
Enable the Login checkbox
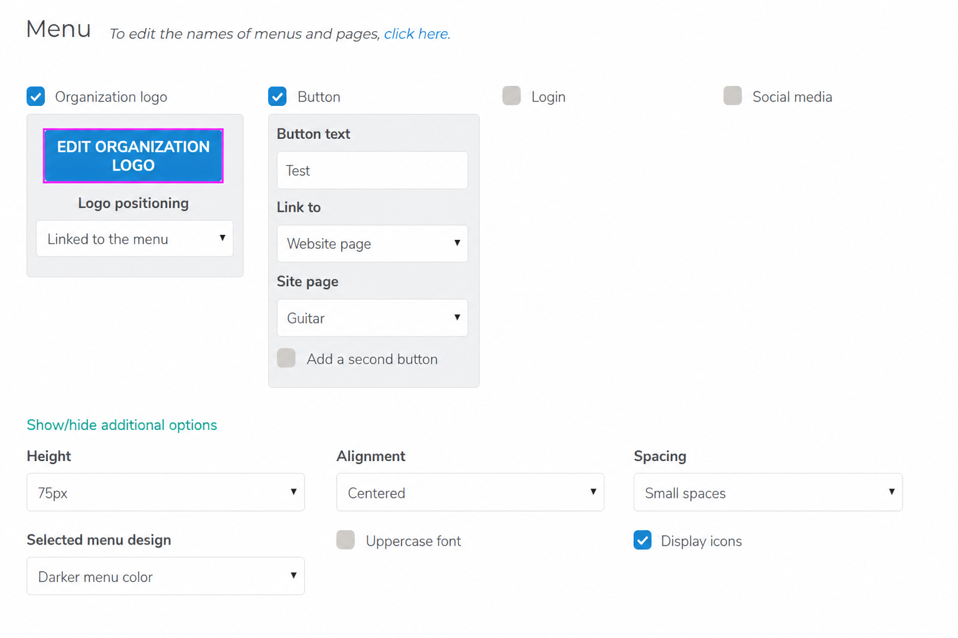tap(511, 96)
